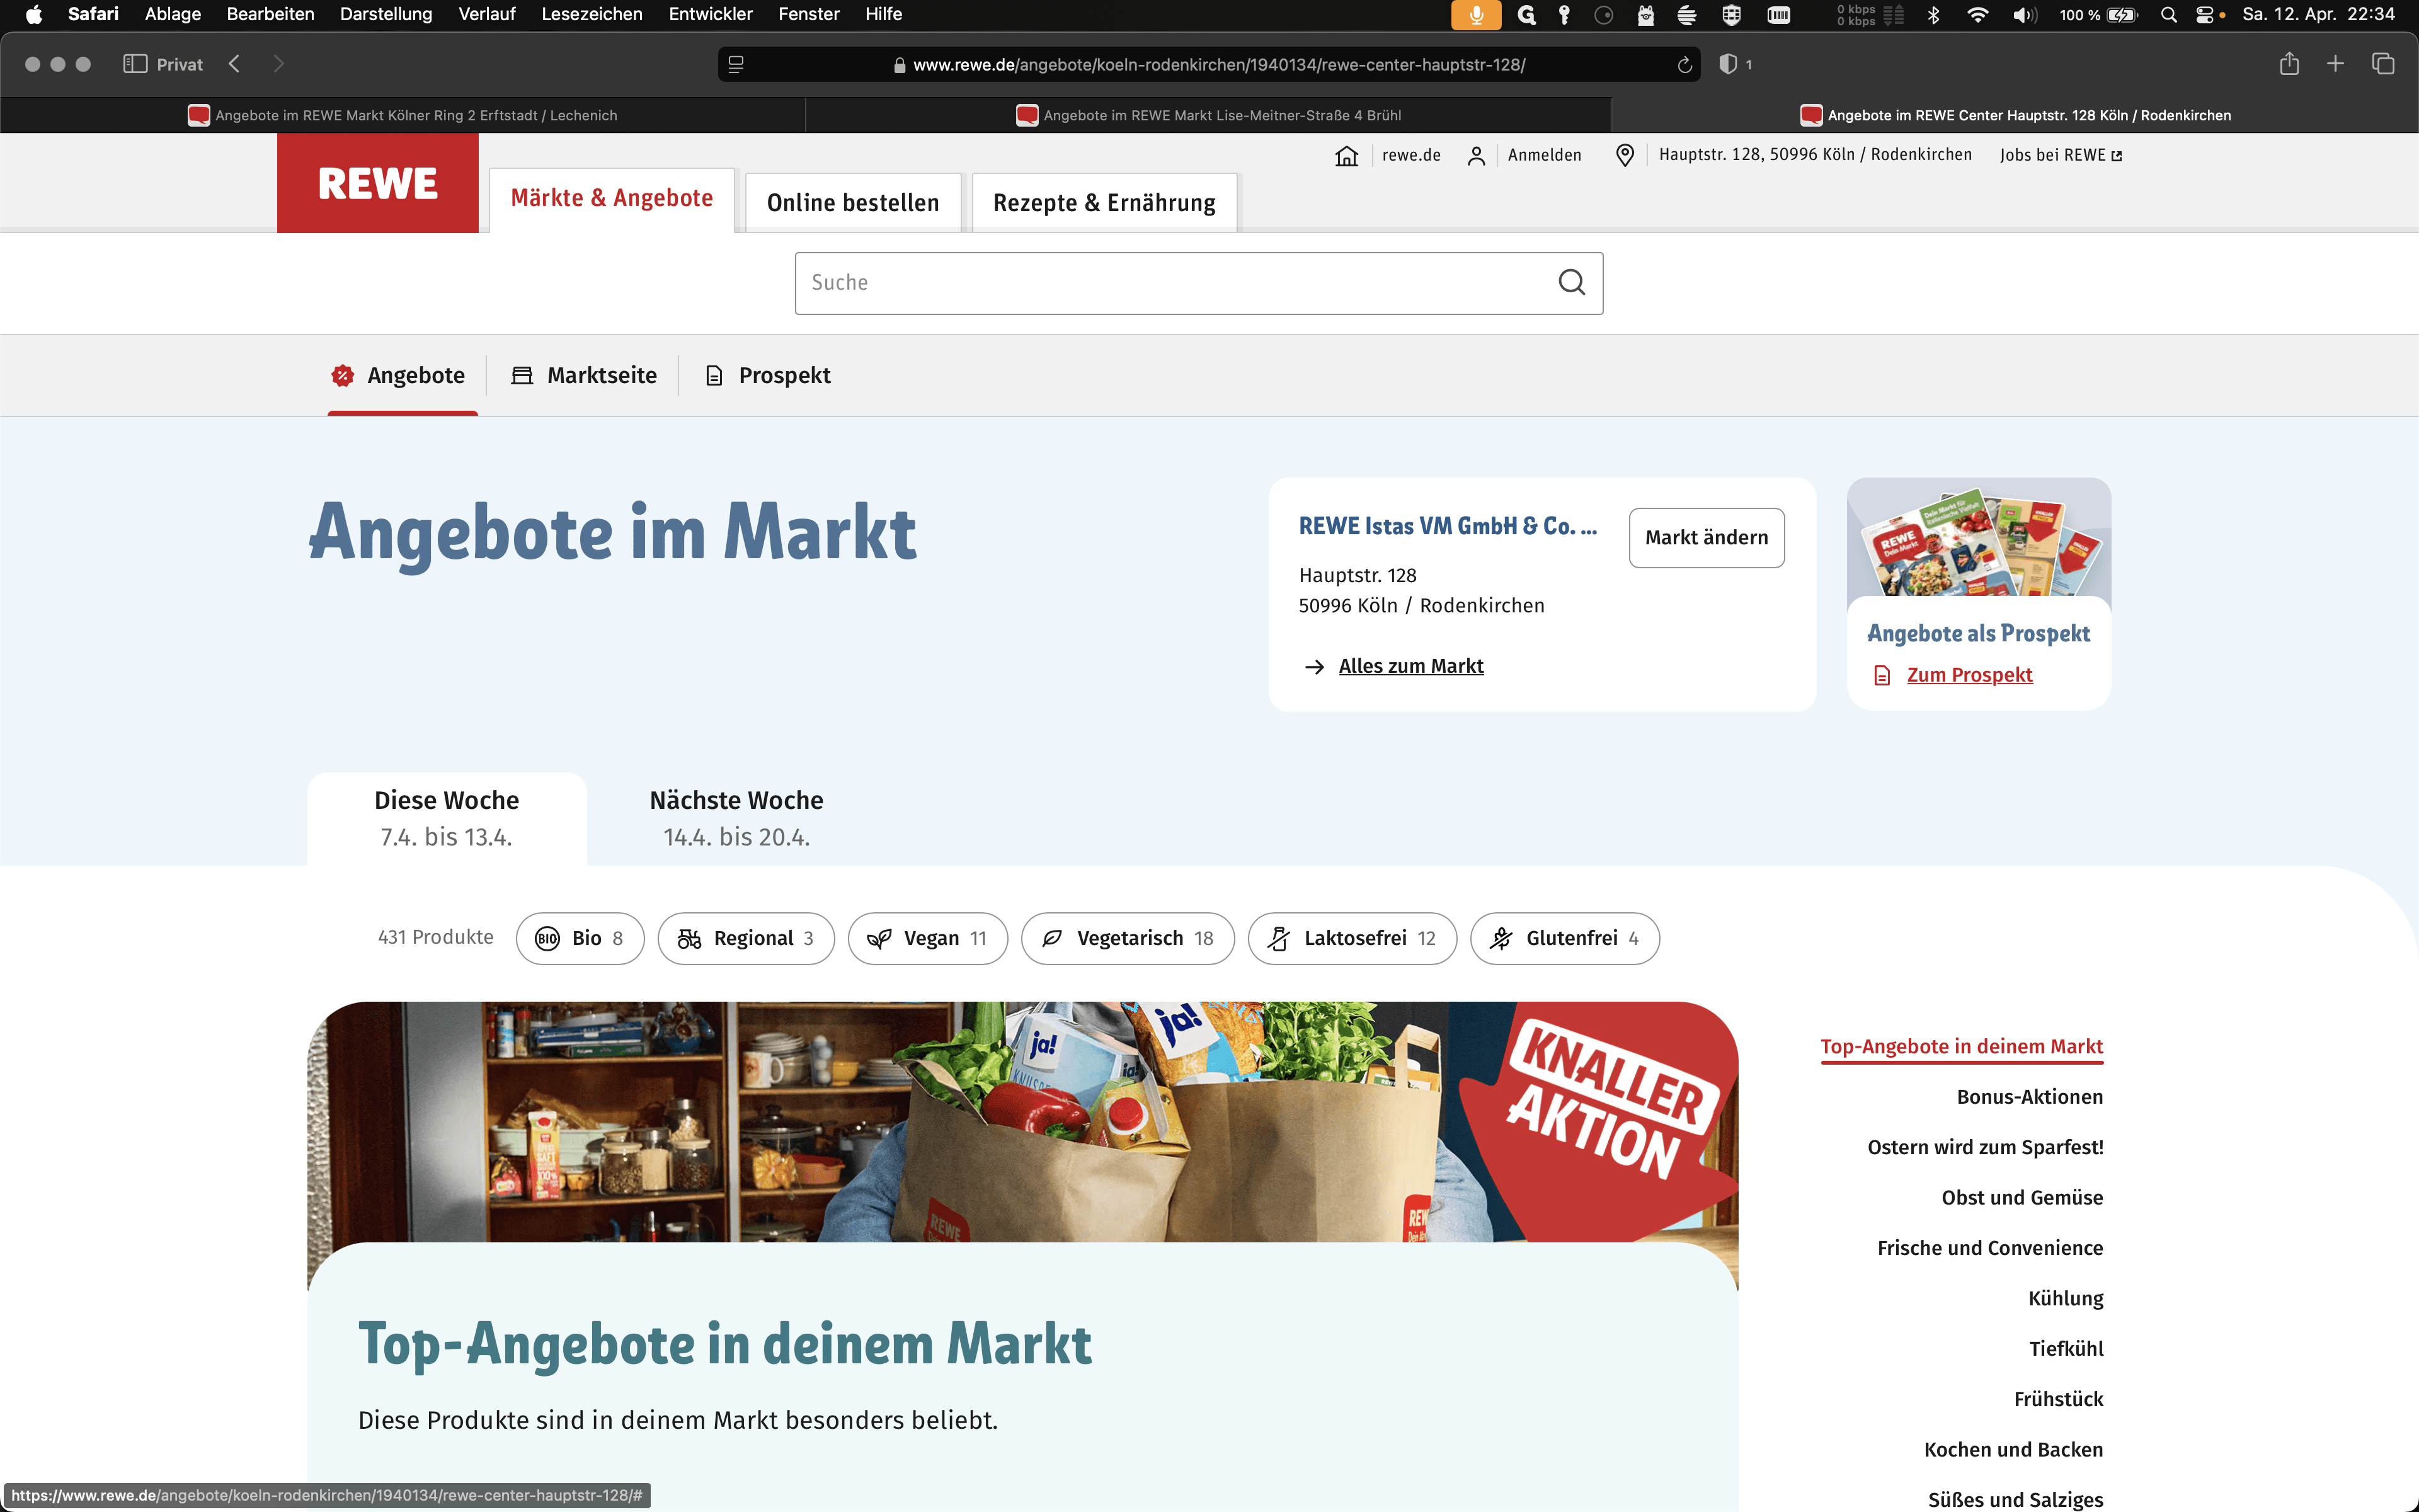Image resolution: width=2419 pixels, height=1512 pixels.
Task: Jump to Kochen und Backen section
Action: tap(2013, 1450)
